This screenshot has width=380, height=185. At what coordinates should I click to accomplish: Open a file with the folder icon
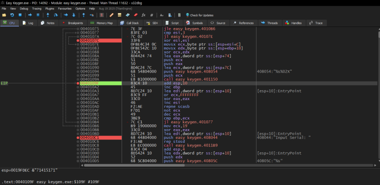(x=4, y=15)
